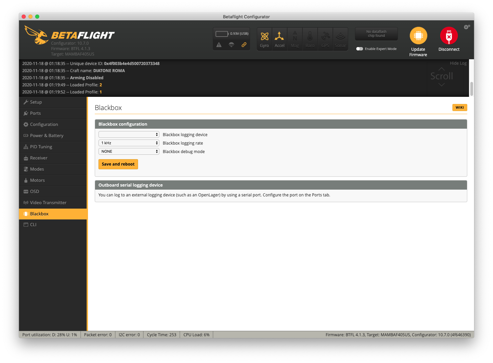Click Hide Log link

tap(458, 63)
